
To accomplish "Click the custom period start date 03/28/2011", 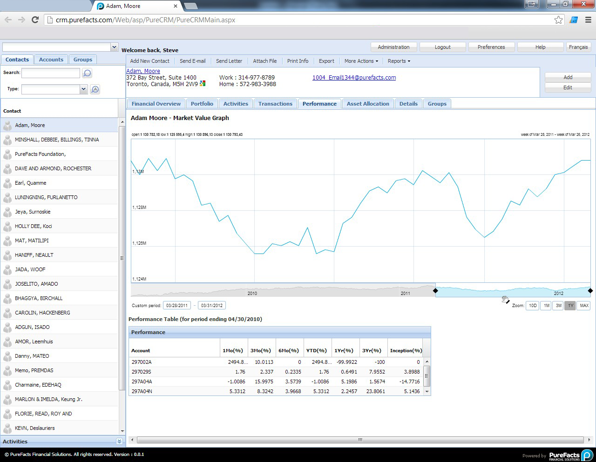I will coord(176,306).
